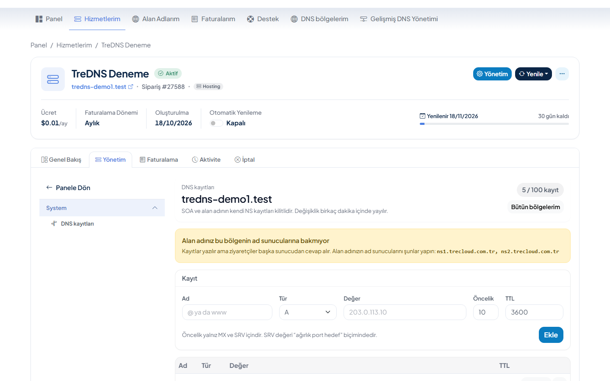The height and width of the screenshot is (381, 610).
Task: Open the Panel navigation item
Action: (x=49, y=19)
